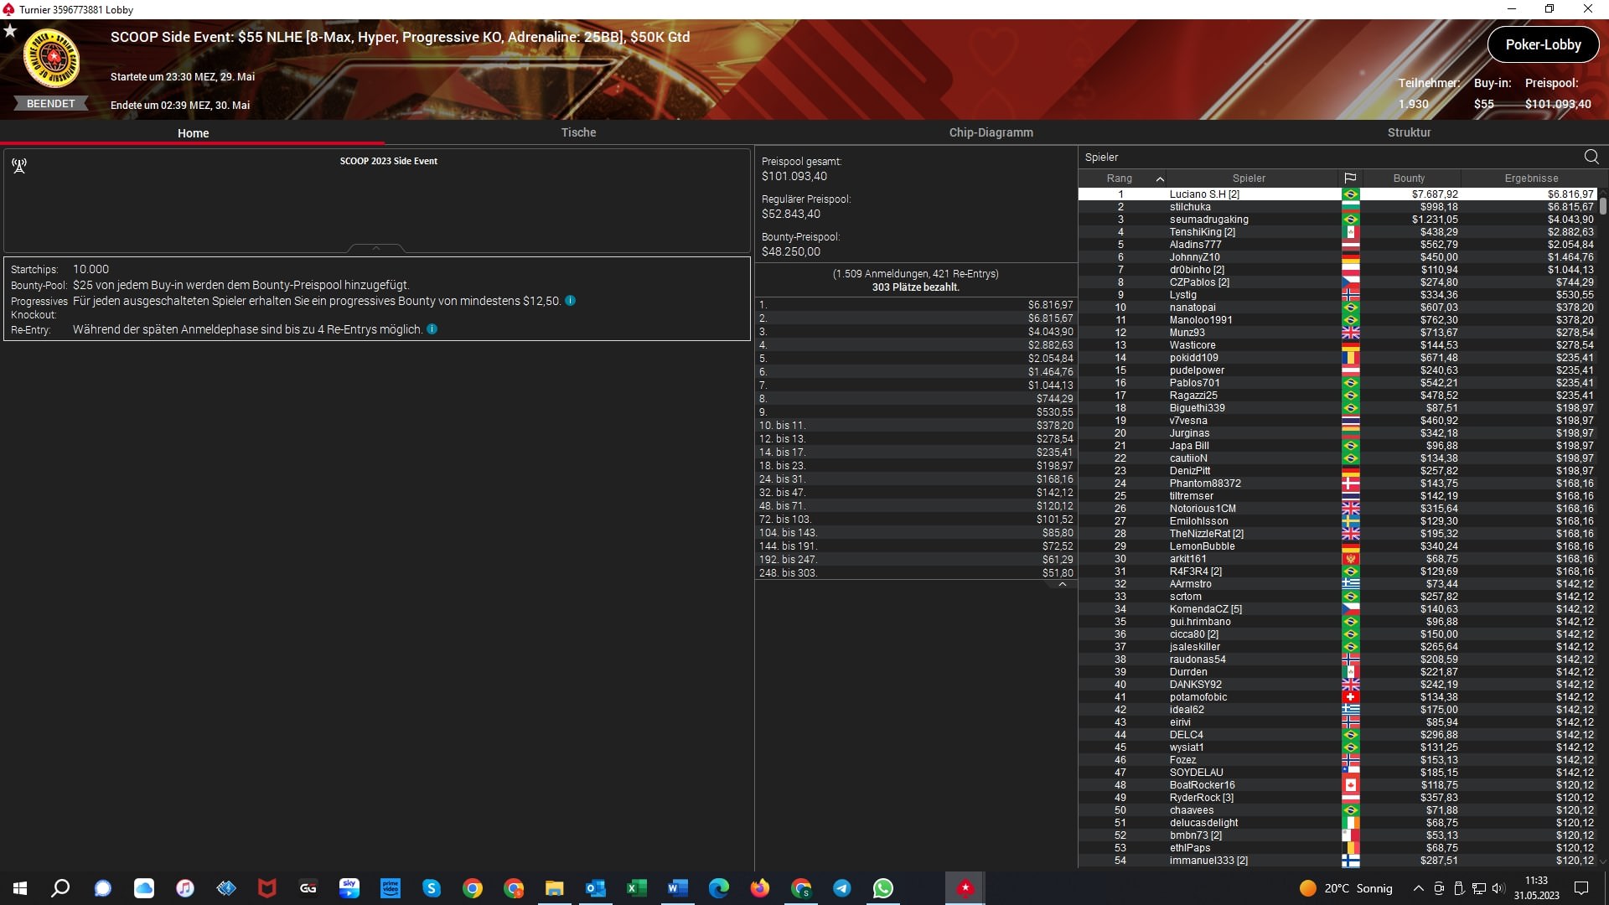Collapse the SCOOP 2023 Side Event banner

click(x=376, y=248)
